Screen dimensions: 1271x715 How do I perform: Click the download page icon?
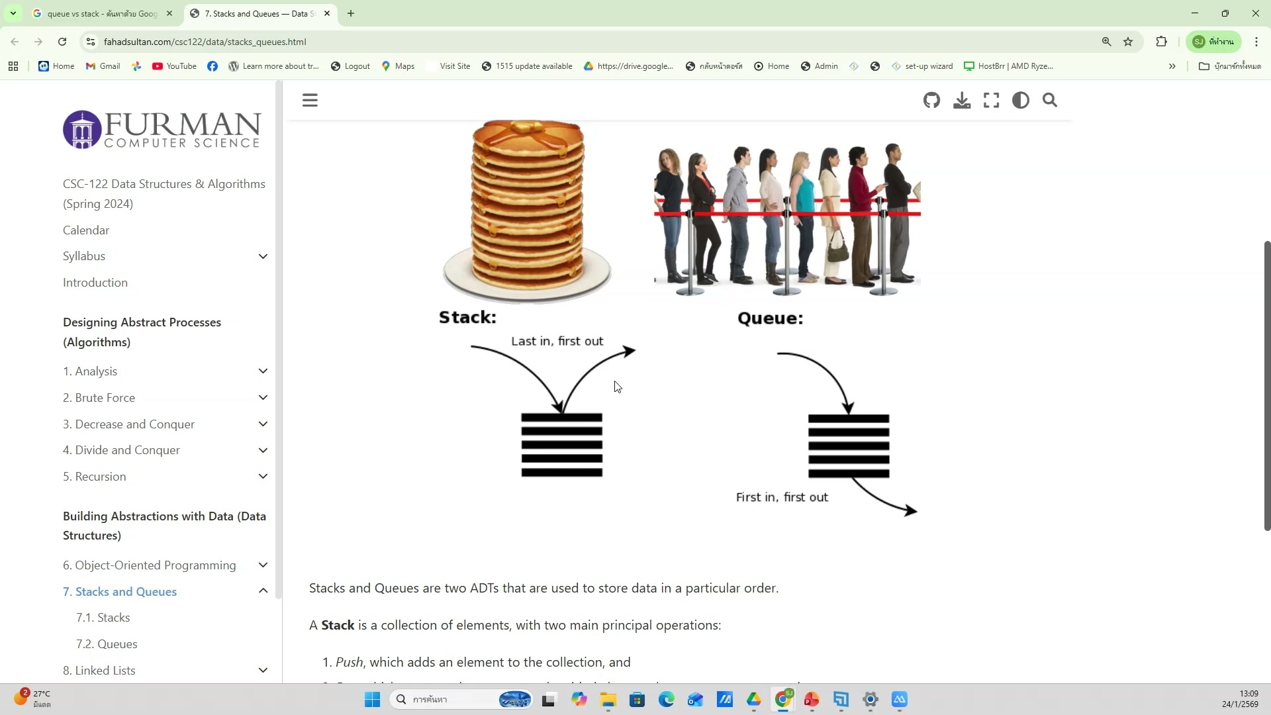click(x=962, y=101)
